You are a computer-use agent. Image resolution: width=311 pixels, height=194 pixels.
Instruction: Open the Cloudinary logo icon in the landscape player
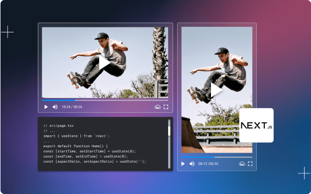pyautogui.click(x=157, y=107)
